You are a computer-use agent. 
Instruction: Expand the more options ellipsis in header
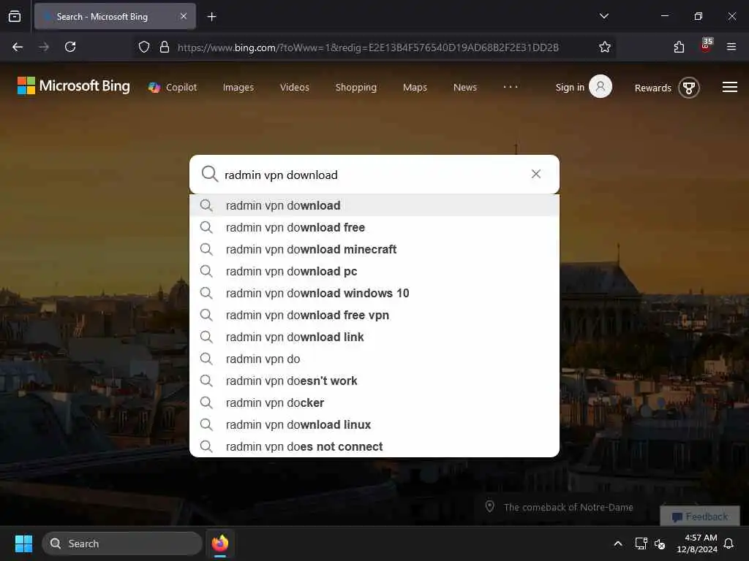pyautogui.click(x=510, y=87)
